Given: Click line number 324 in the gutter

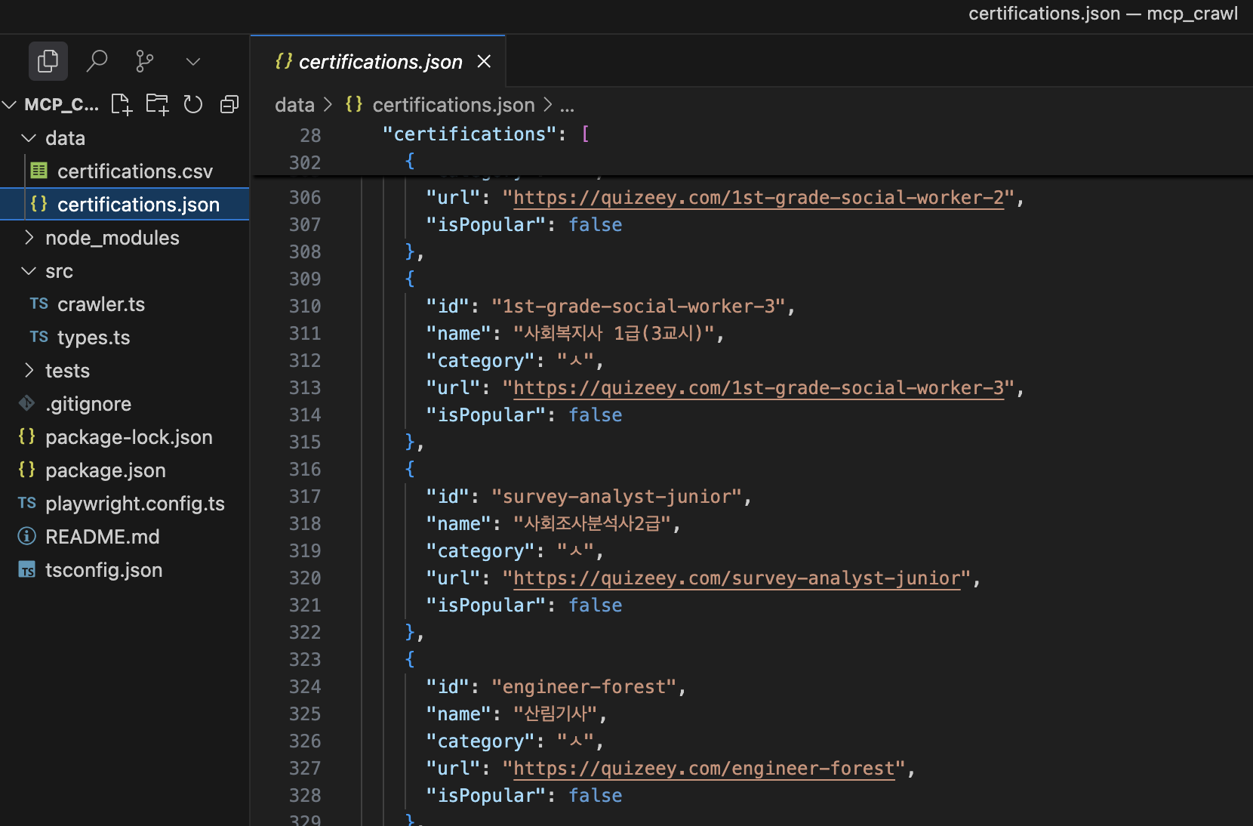Looking at the screenshot, I should tap(305, 687).
